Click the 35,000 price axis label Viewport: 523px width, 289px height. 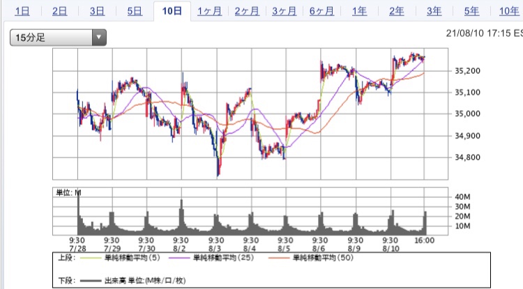(468, 114)
